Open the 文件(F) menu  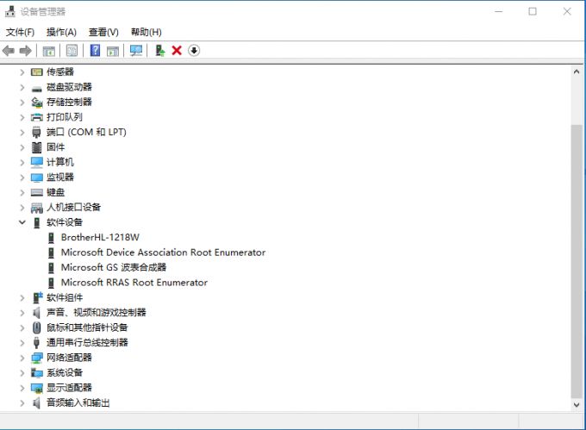pyautogui.click(x=20, y=32)
